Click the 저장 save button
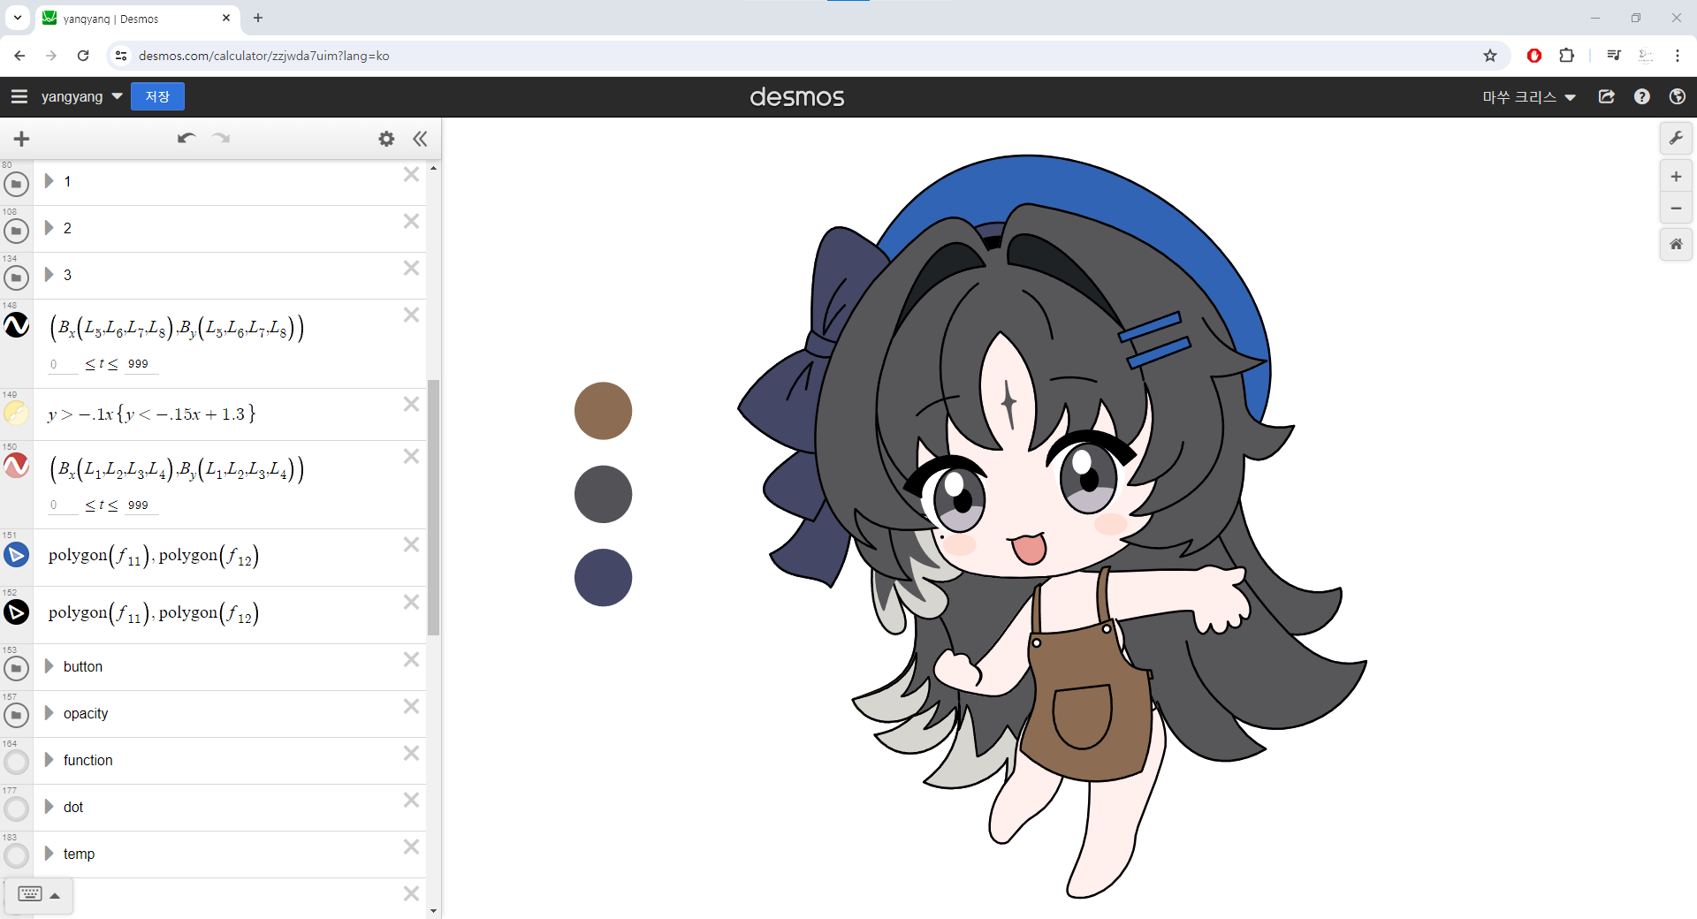Viewport: 1697px width, 919px height. (x=157, y=96)
